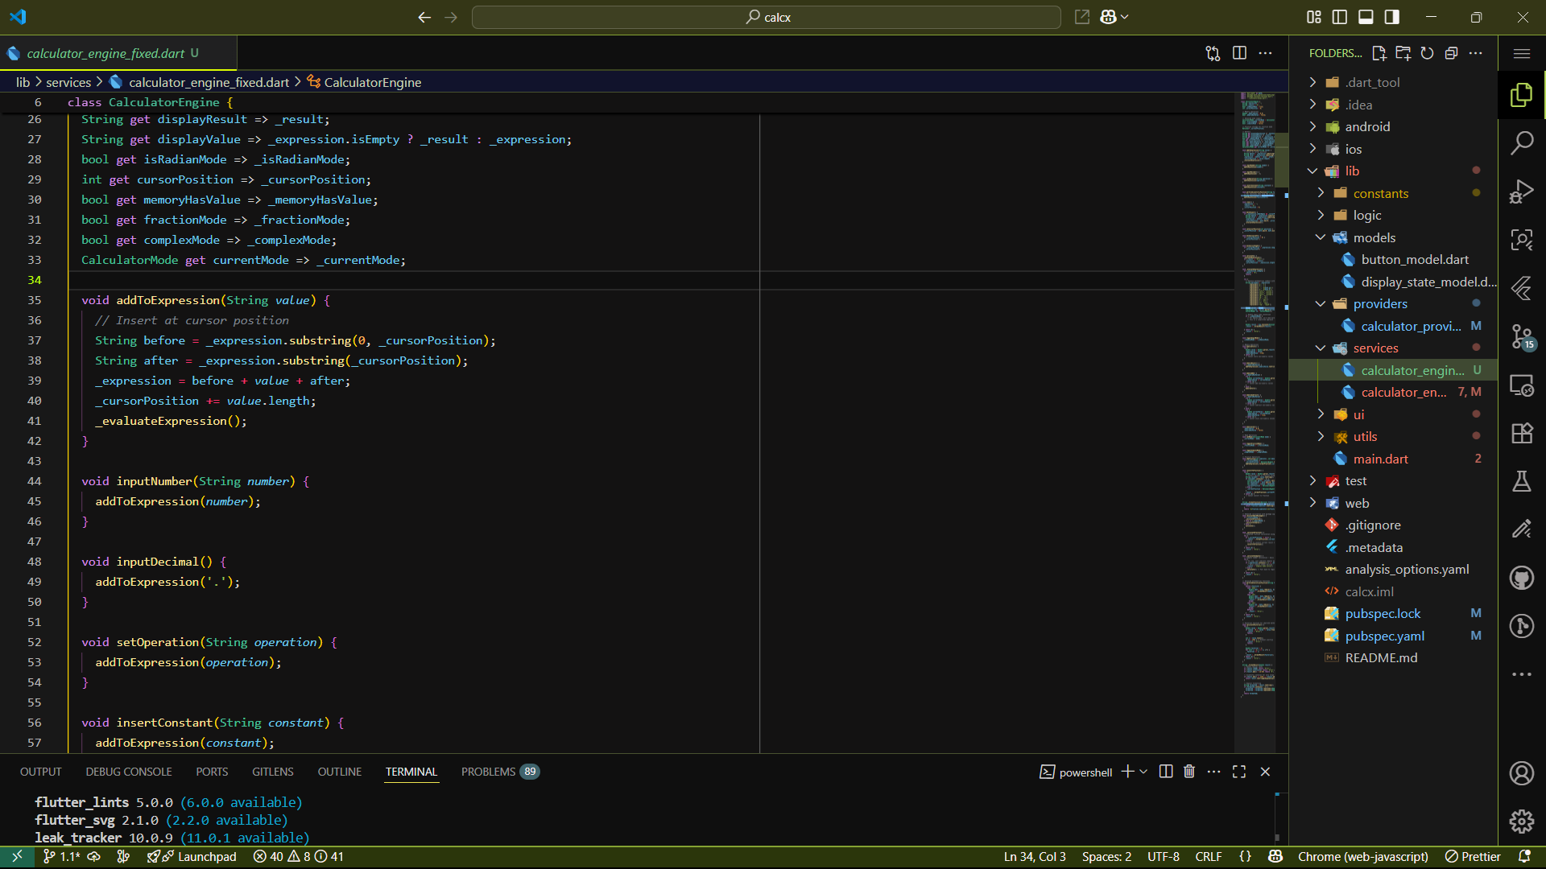The height and width of the screenshot is (869, 1546).
Task: Click the Prettier status bar button
Action: pyautogui.click(x=1473, y=857)
